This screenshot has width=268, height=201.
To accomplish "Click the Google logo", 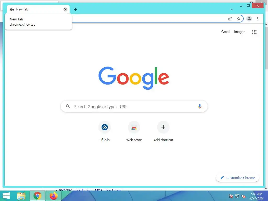I will (x=134, y=78).
